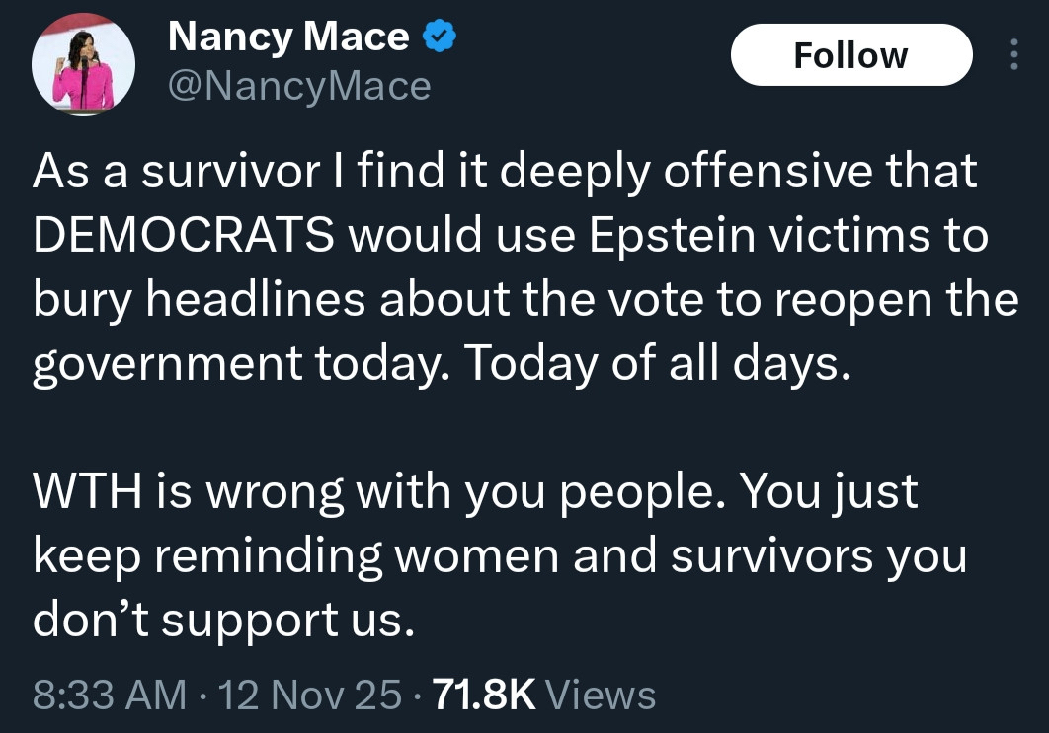Click the 8:33 AM timestamp

[x=110, y=695]
